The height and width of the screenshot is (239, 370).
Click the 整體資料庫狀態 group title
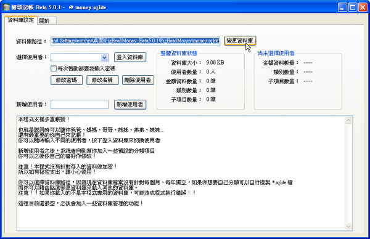coord(179,54)
